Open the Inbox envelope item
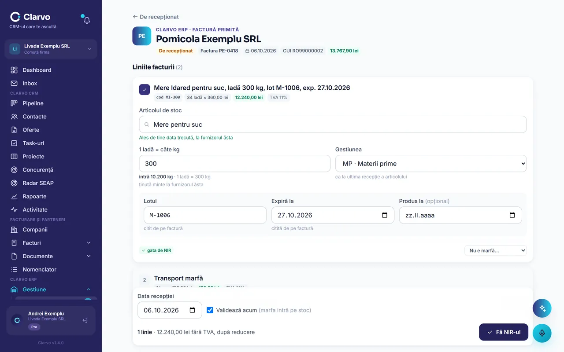The height and width of the screenshot is (352, 564). (x=51, y=83)
